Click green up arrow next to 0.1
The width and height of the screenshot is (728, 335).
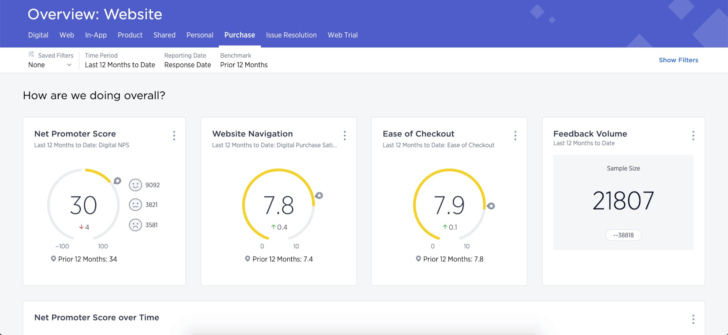pos(445,227)
